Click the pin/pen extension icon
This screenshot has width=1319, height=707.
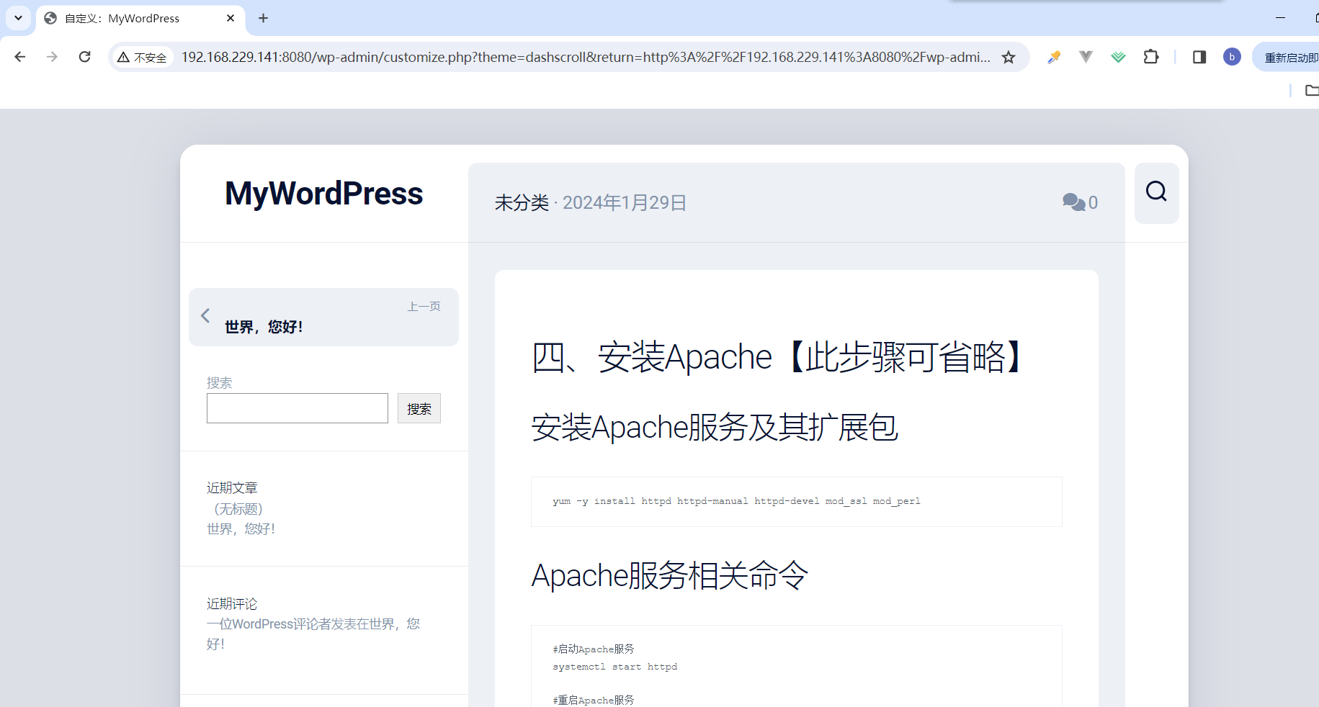(1054, 57)
